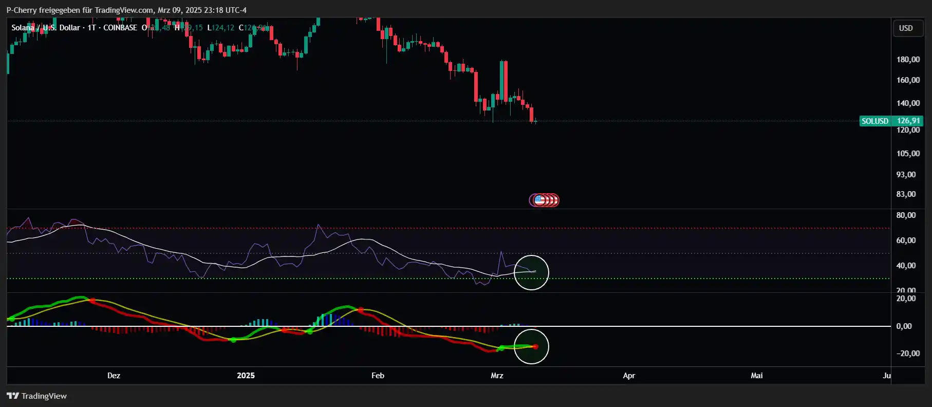This screenshot has width=932, height=407.
Task: Click the 180,00 level on price scale
Action: 908,60
